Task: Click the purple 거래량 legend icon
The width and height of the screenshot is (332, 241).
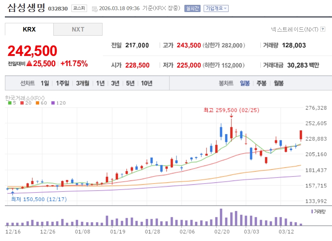Action: pos(312,212)
